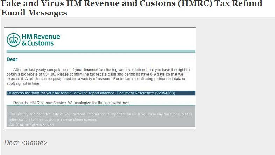Viewport: 275px width, 155px height.
Task: Click the security and confidentiality footer text
Action: click(x=100, y=117)
